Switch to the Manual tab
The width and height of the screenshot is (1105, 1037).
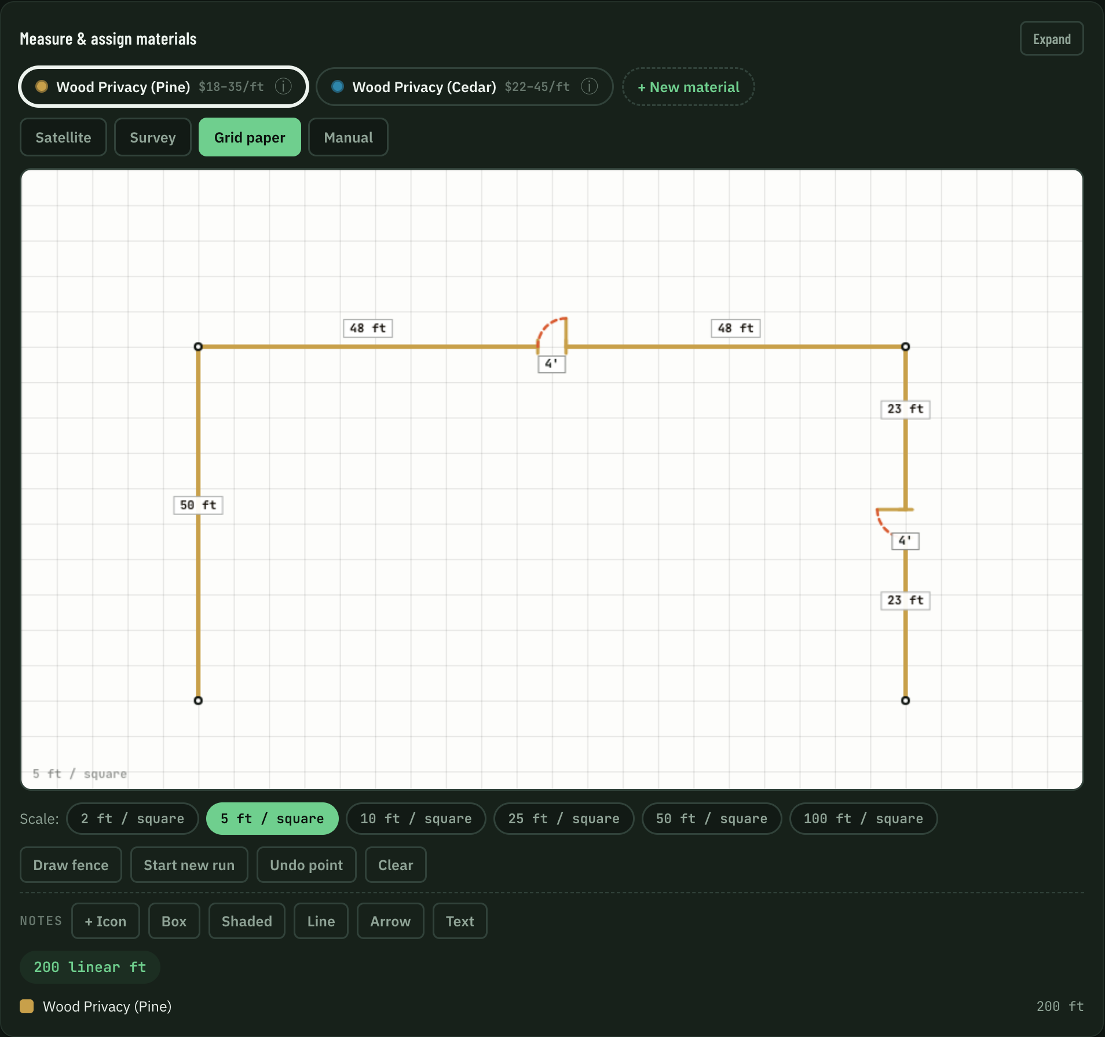click(x=348, y=137)
